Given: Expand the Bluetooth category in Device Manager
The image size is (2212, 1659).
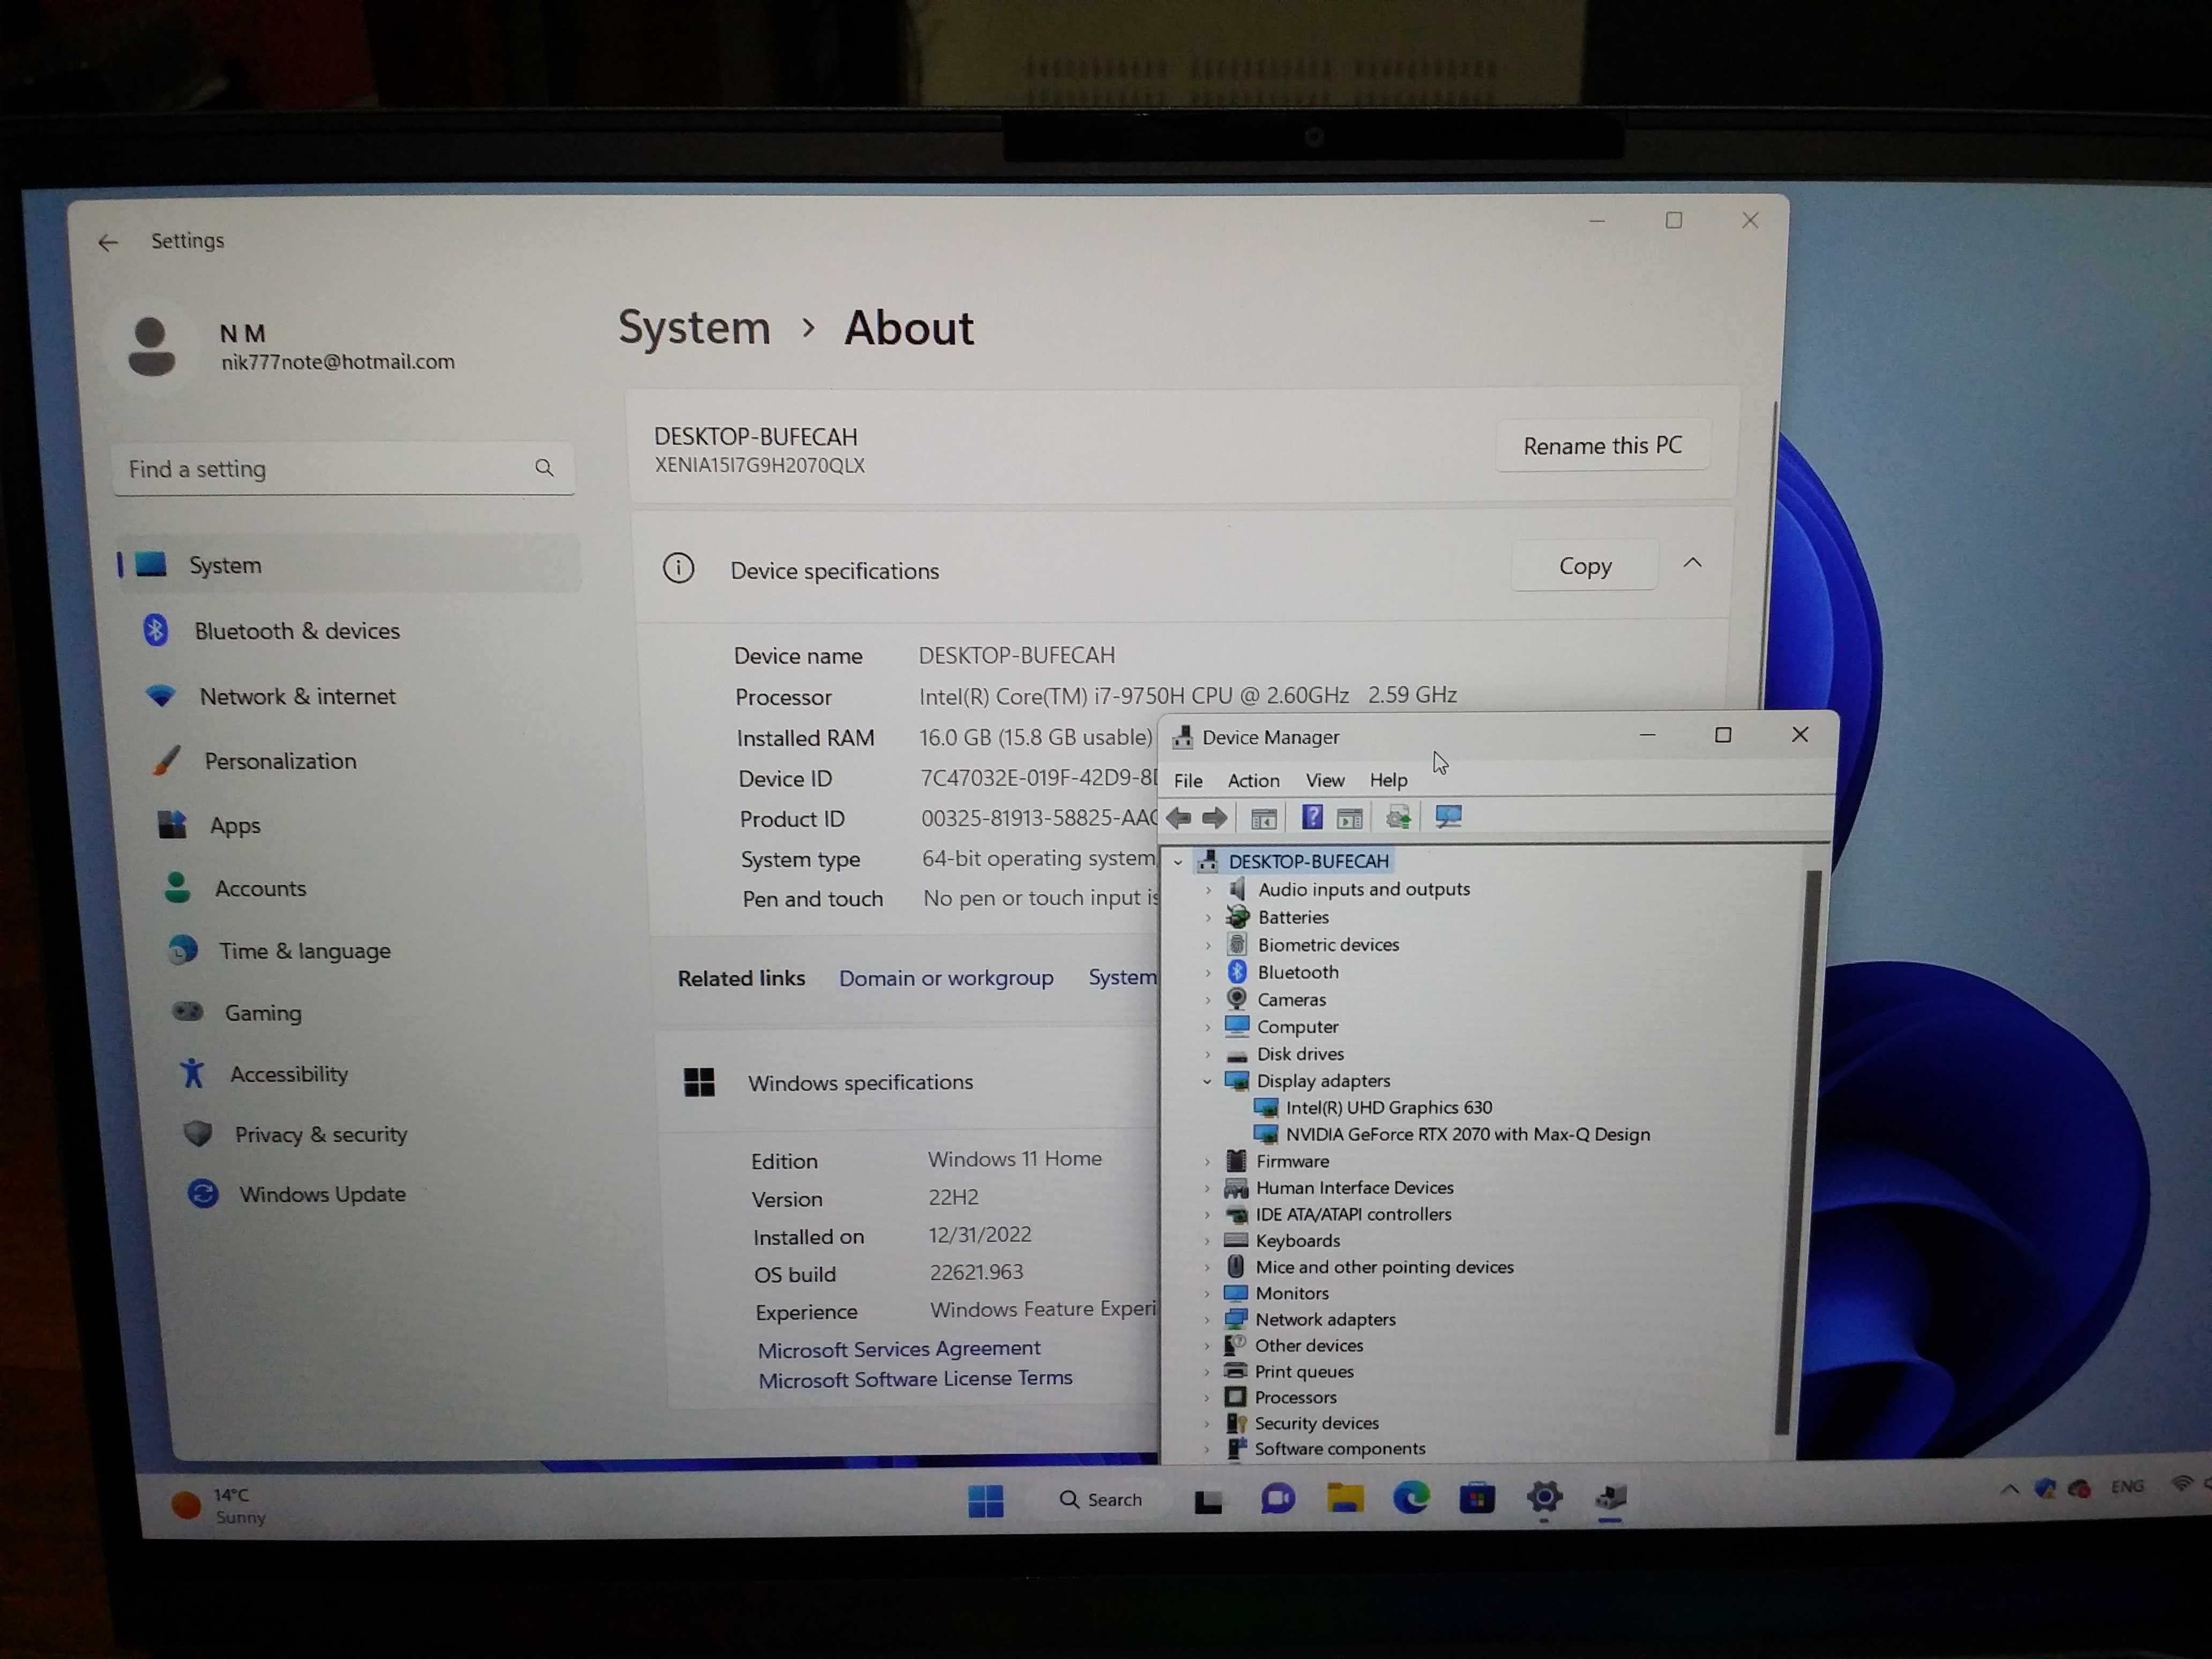Looking at the screenshot, I should 1208,972.
